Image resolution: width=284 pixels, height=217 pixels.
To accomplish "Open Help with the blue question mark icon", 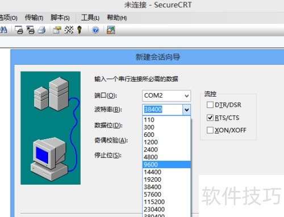I will [95, 30].
